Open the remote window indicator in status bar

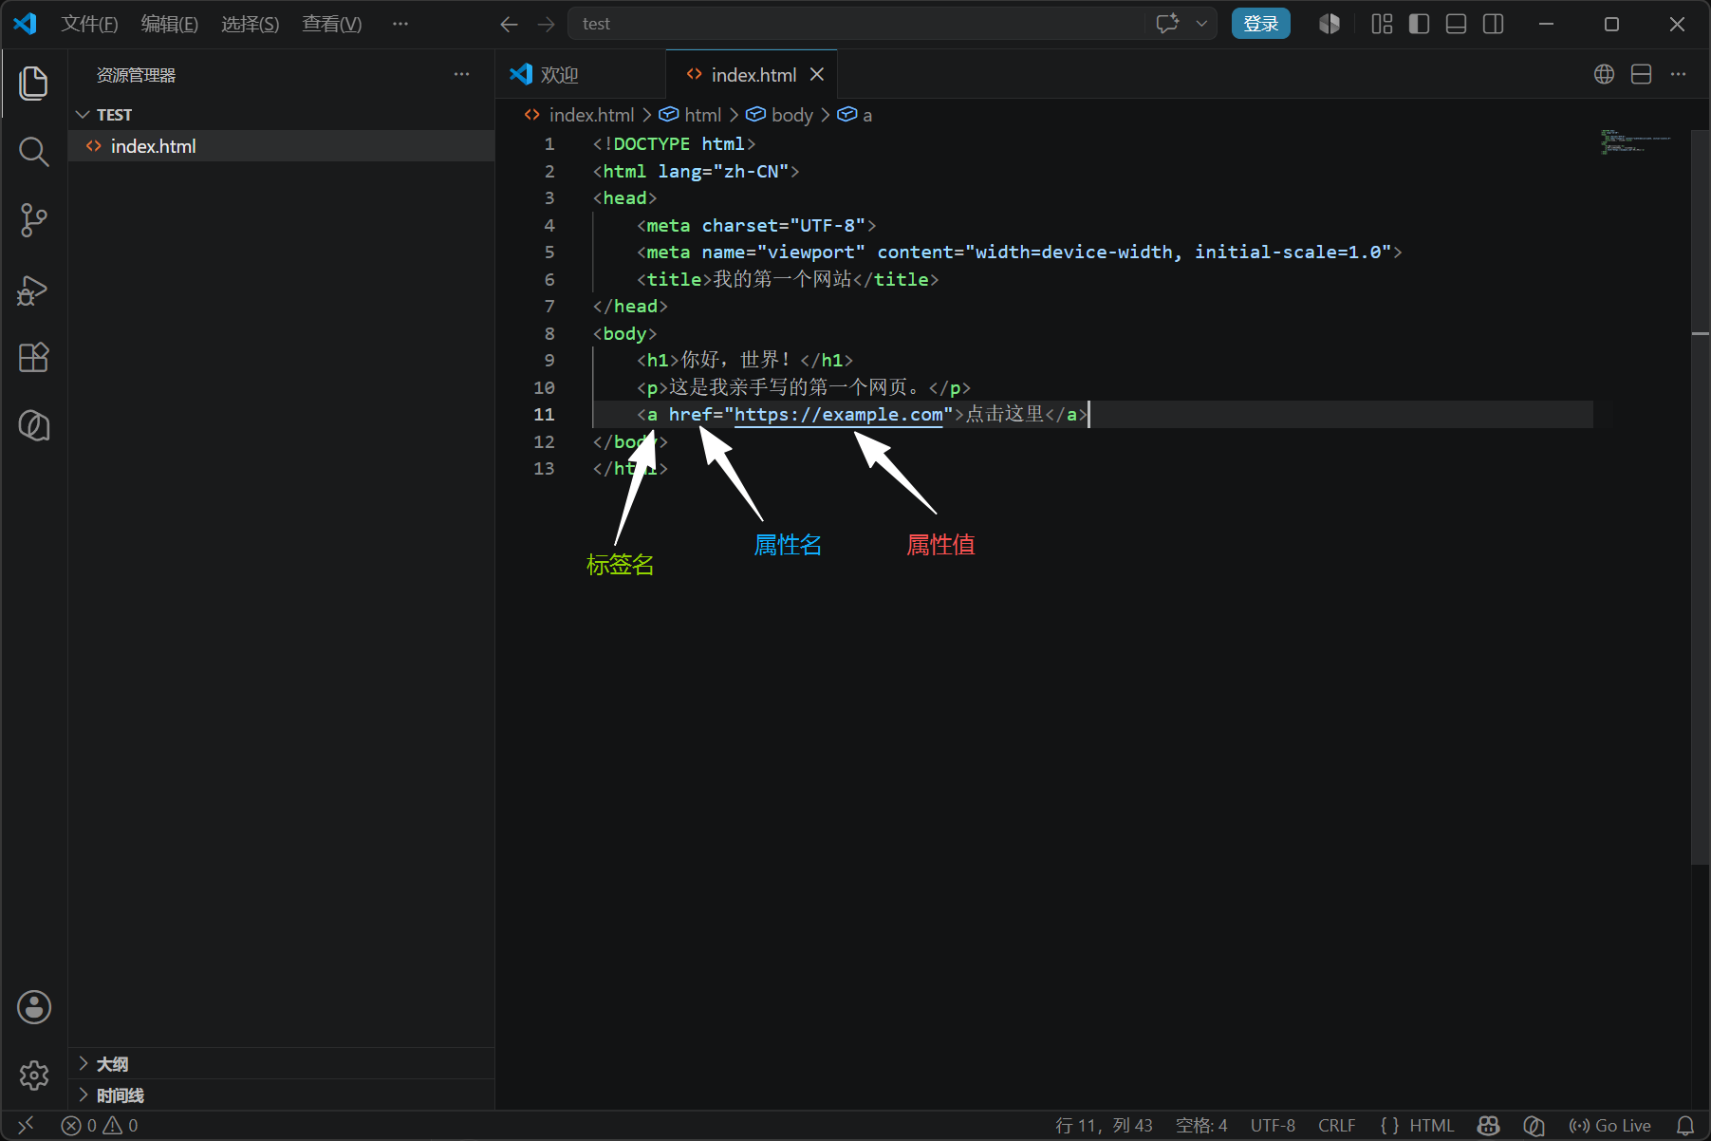[x=26, y=1126]
